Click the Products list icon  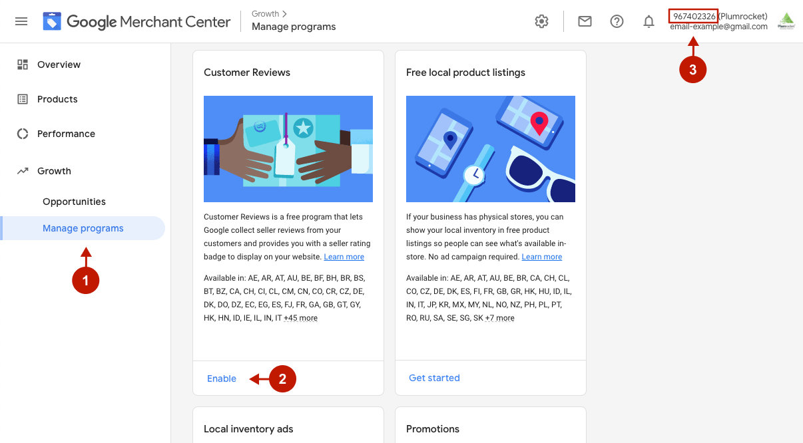tap(23, 99)
